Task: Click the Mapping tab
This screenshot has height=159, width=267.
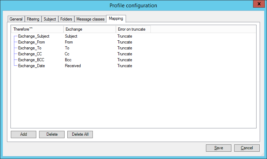Action: 116,18
